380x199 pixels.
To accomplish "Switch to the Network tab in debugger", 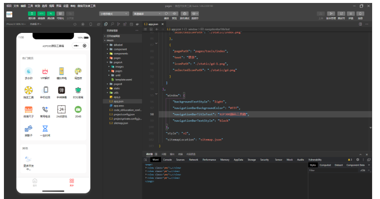I will pyautogui.click(x=193, y=160).
